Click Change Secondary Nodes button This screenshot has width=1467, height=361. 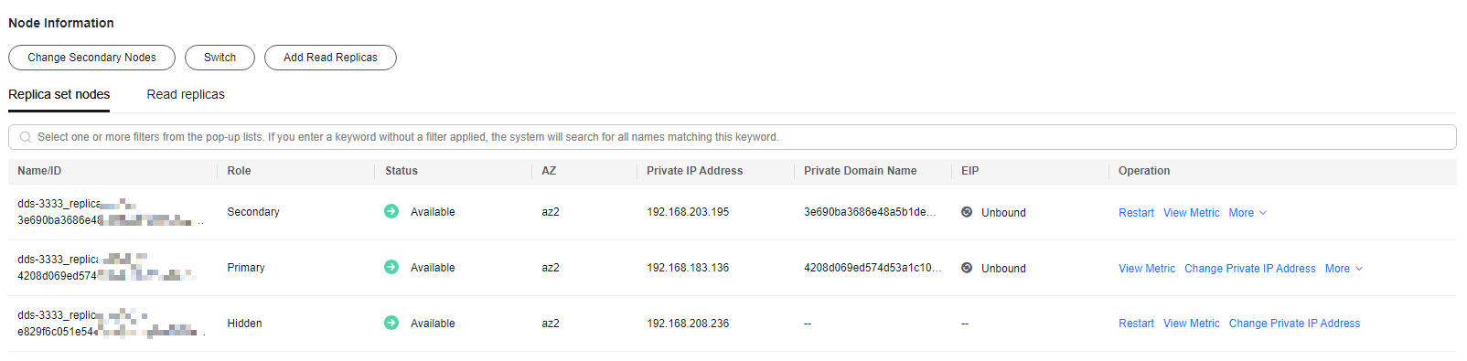pos(91,58)
